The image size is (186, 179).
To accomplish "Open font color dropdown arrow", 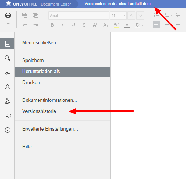I will click(132, 25).
